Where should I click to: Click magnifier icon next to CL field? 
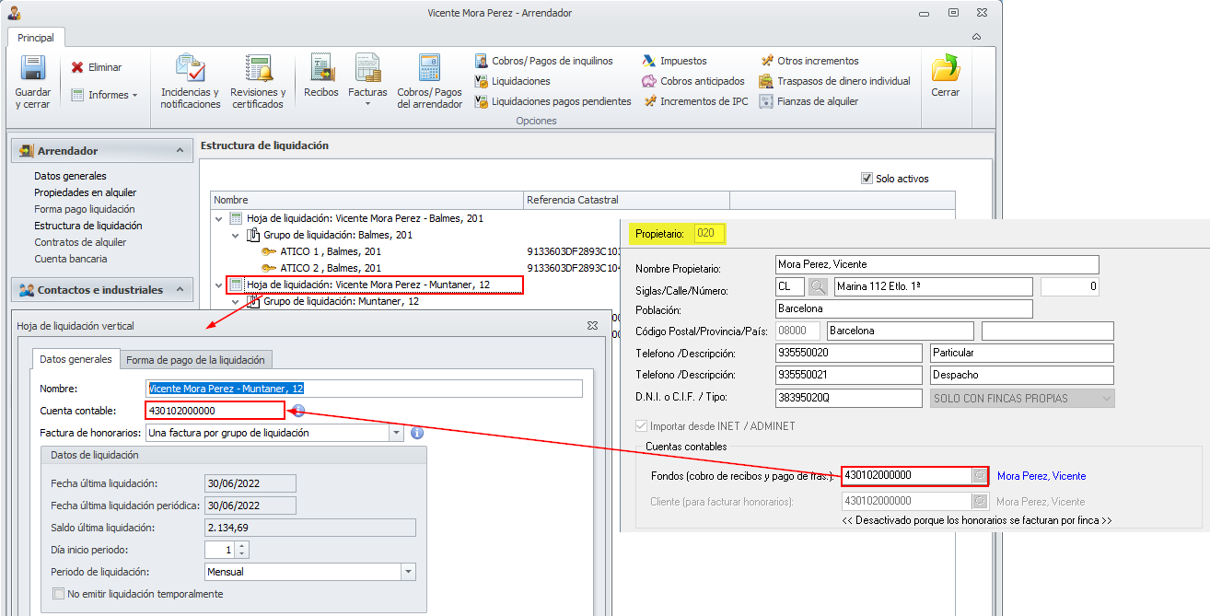pos(818,286)
